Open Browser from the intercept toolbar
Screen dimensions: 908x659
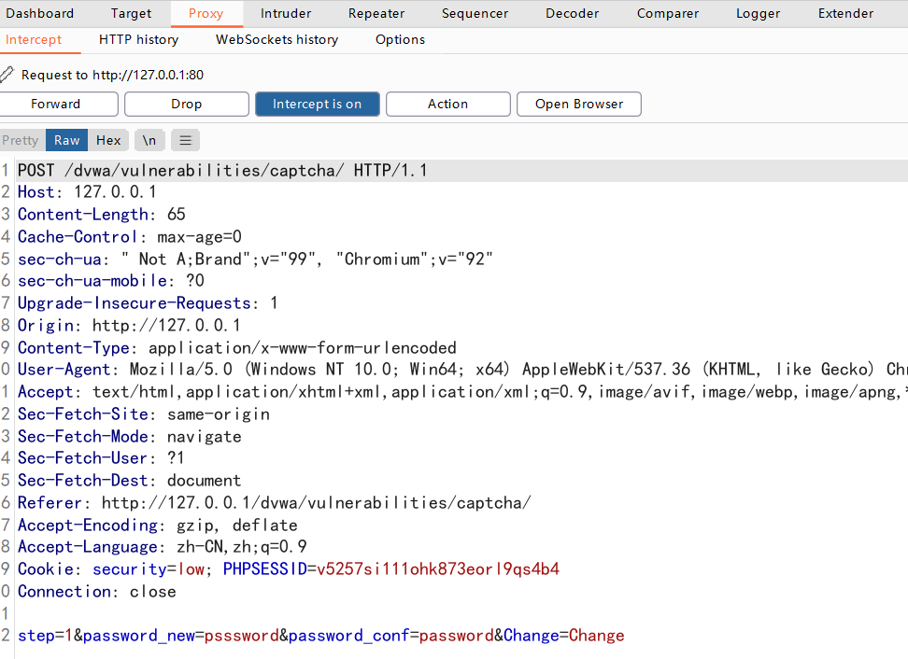click(x=578, y=104)
